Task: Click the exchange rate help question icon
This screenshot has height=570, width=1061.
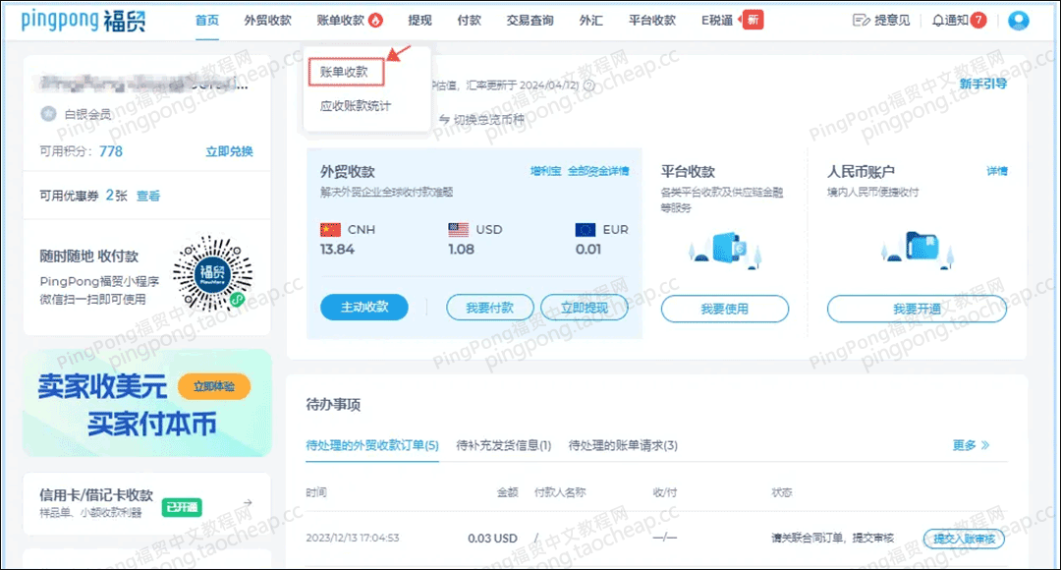Action: pos(589,85)
